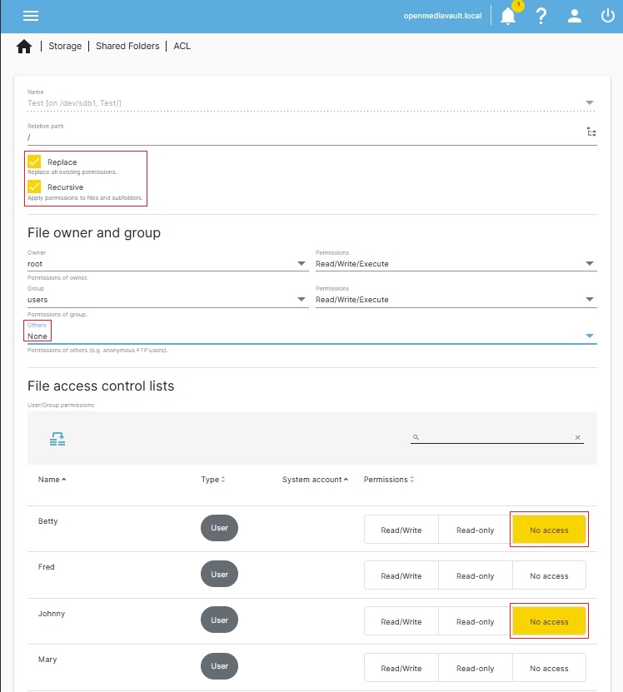
Task: Clear the search field with X icon
Action: tap(577, 437)
